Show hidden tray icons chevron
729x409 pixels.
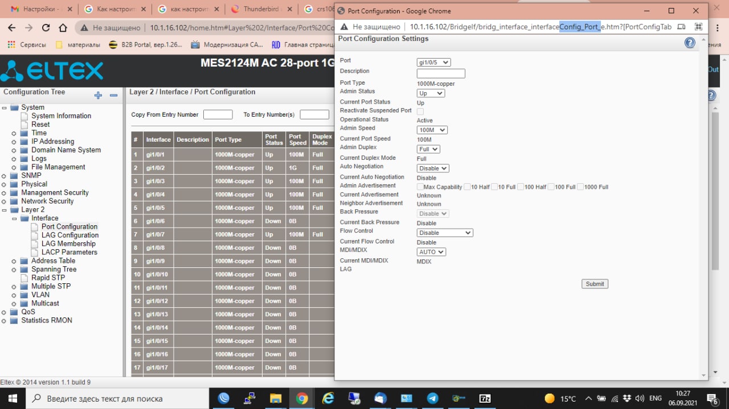(588, 398)
